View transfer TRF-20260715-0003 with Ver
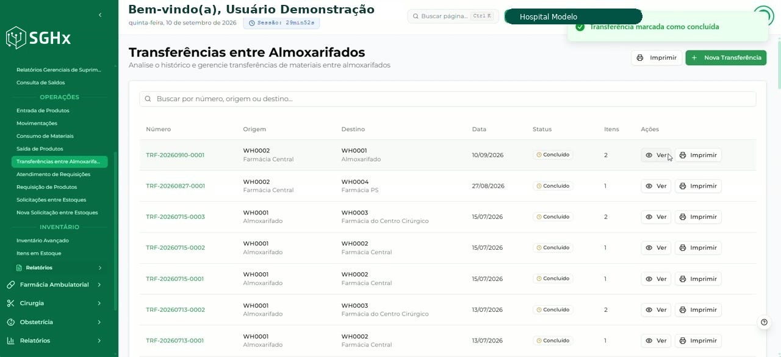The width and height of the screenshot is (781, 357). tap(656, 217)
